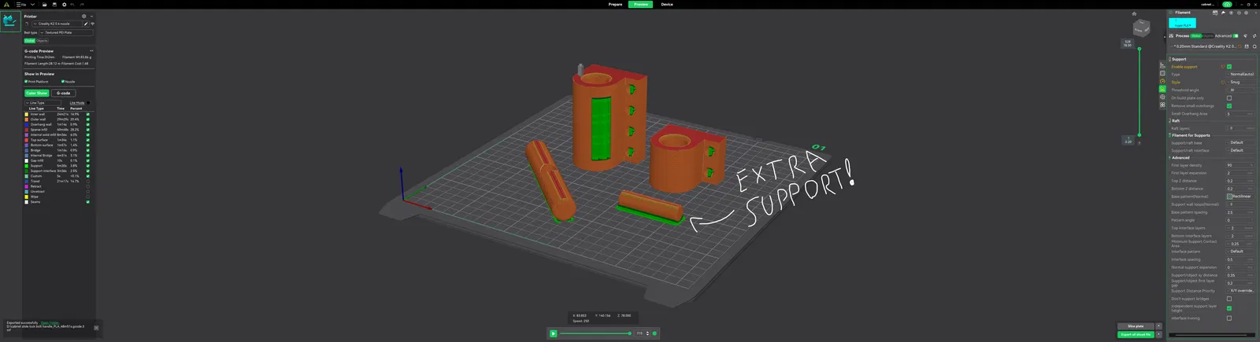Select the Hyper PLA filament swatch

click(x=1182, y=23)
